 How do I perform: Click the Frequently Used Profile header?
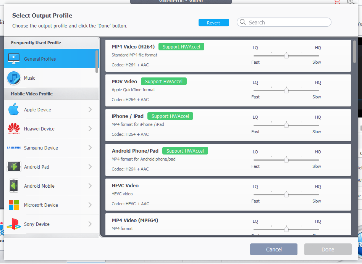pyautogui.click(x=36, y=43)
